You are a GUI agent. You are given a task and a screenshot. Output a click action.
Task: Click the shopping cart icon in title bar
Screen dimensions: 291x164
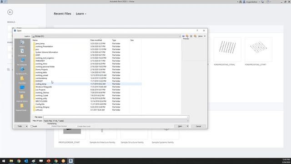click(x=263, y=2)
